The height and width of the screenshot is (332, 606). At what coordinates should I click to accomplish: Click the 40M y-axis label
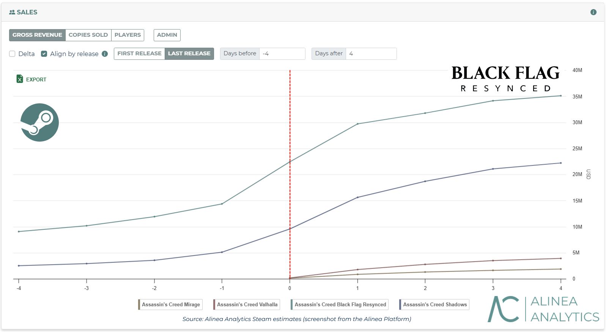[x=577, y=70]
